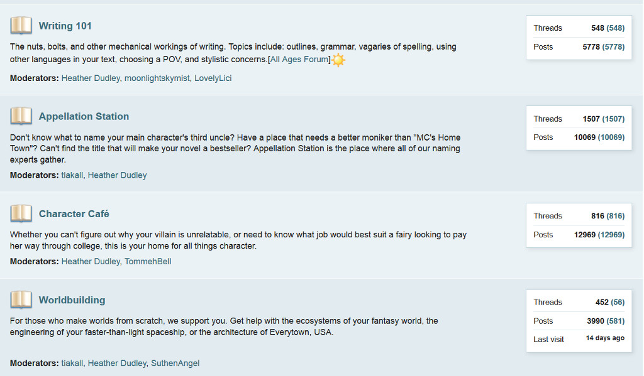Open SuthenAngel's moderator profile
Screen dimensions: 644x376
pos(175,363)
